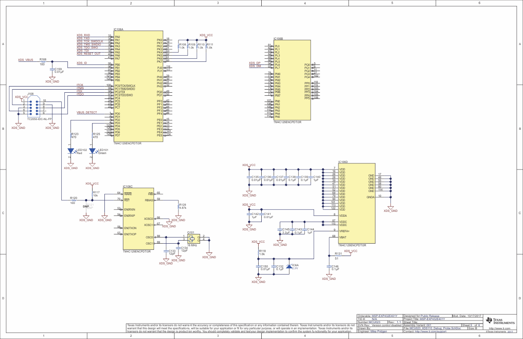This screenshot has width=523, height=339.
Task: Select capacitor C159 symbol
Action: point(52,69)
